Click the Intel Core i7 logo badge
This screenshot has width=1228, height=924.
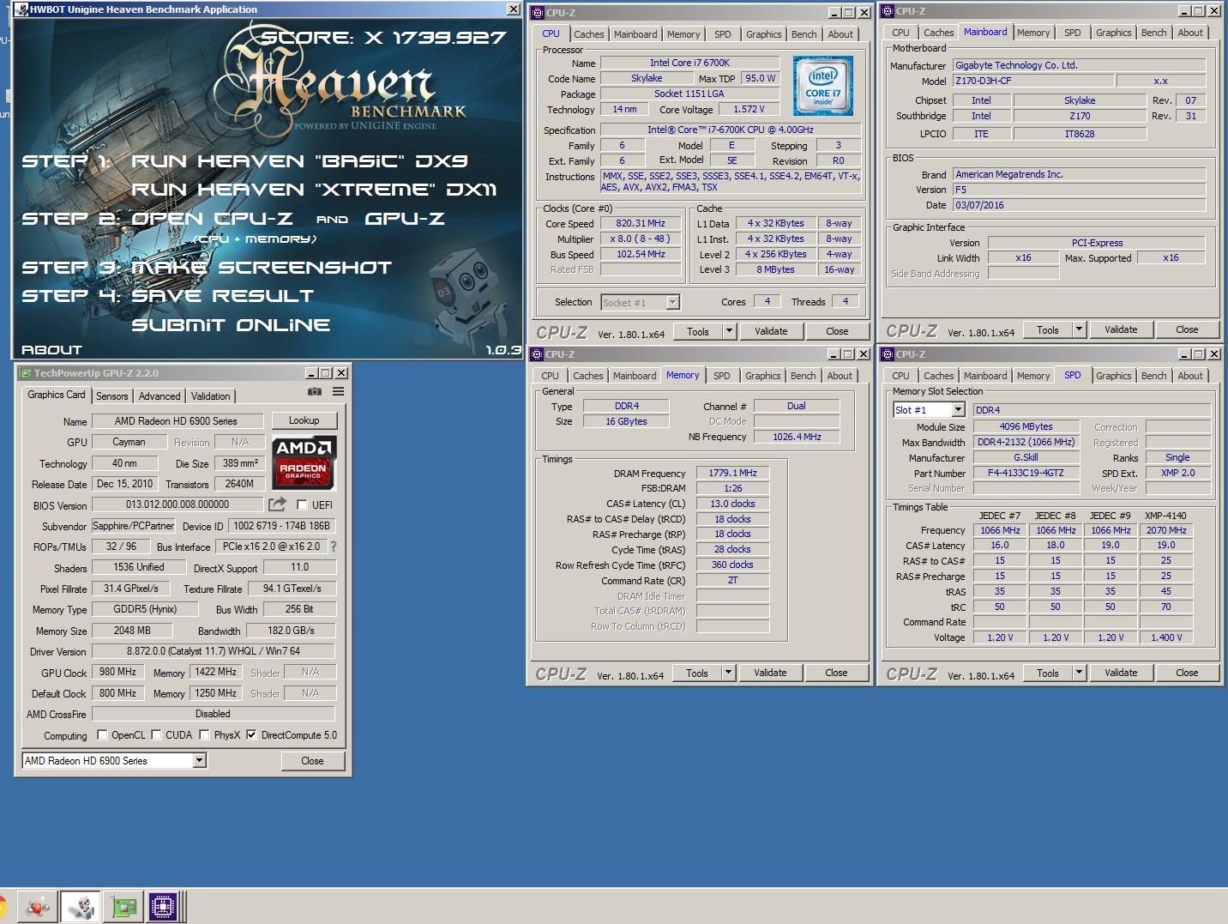tap(823, 86)
